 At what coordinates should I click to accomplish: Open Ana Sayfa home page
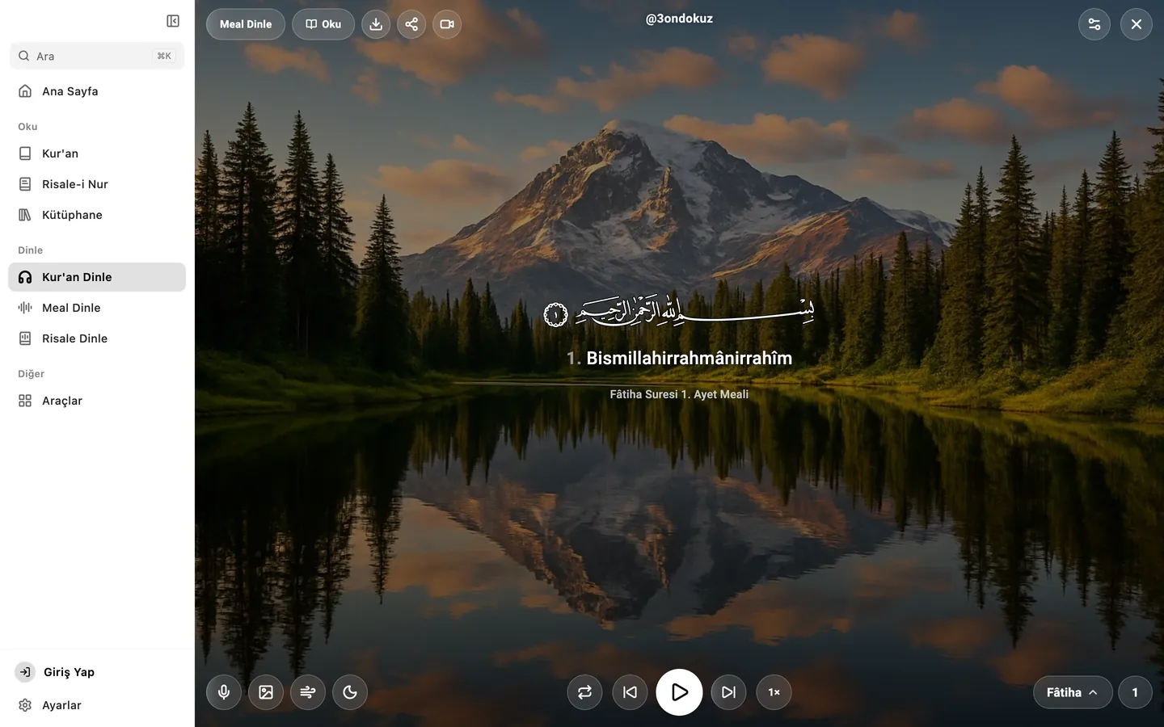click(97, 91)
